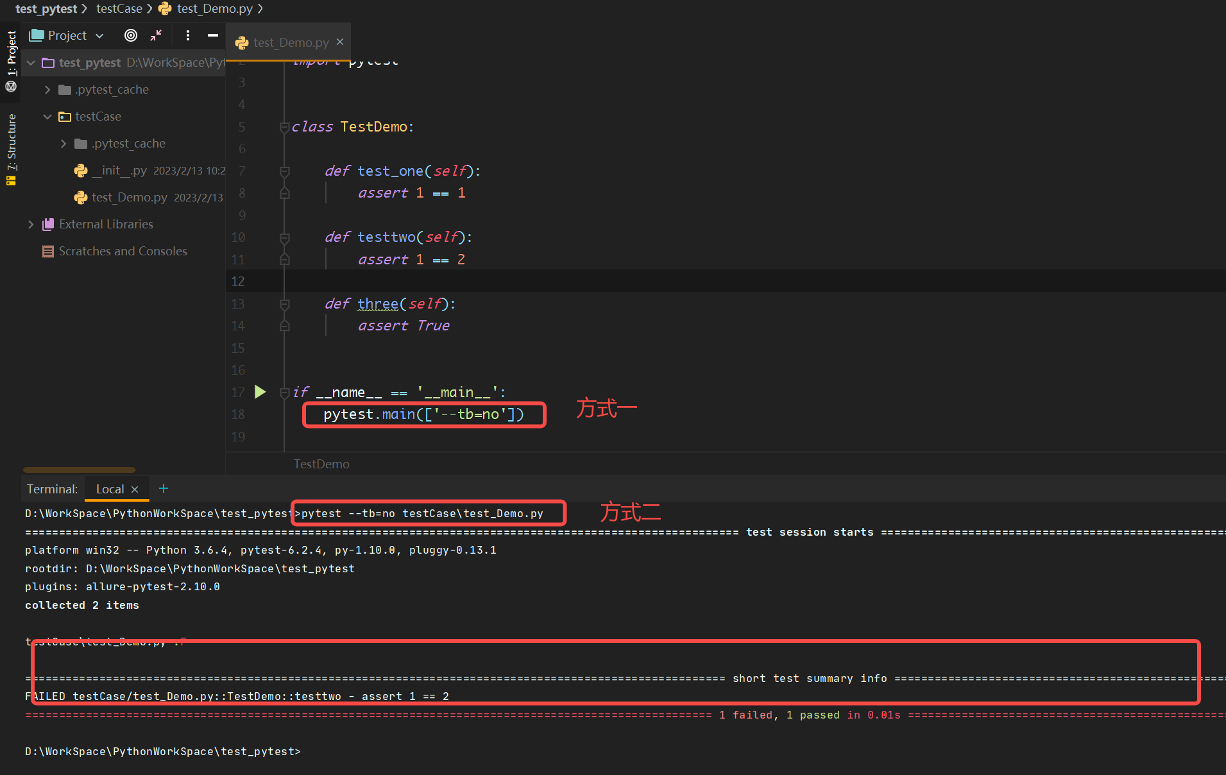The height and width of the screenshot is (775, 1226).
Task: Click the fold end marker at line 14
Action: pyautogui.click(x=284, y=326)
